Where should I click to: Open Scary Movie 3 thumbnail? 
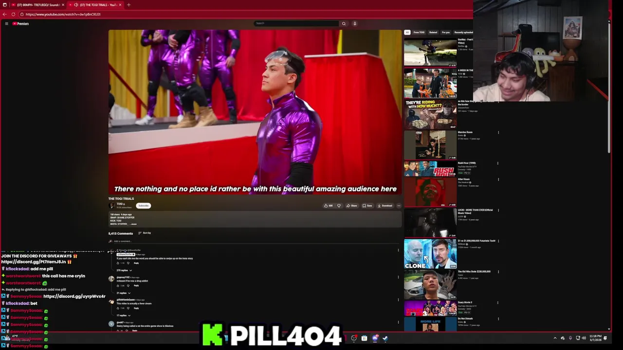click(x=430, y=308)
